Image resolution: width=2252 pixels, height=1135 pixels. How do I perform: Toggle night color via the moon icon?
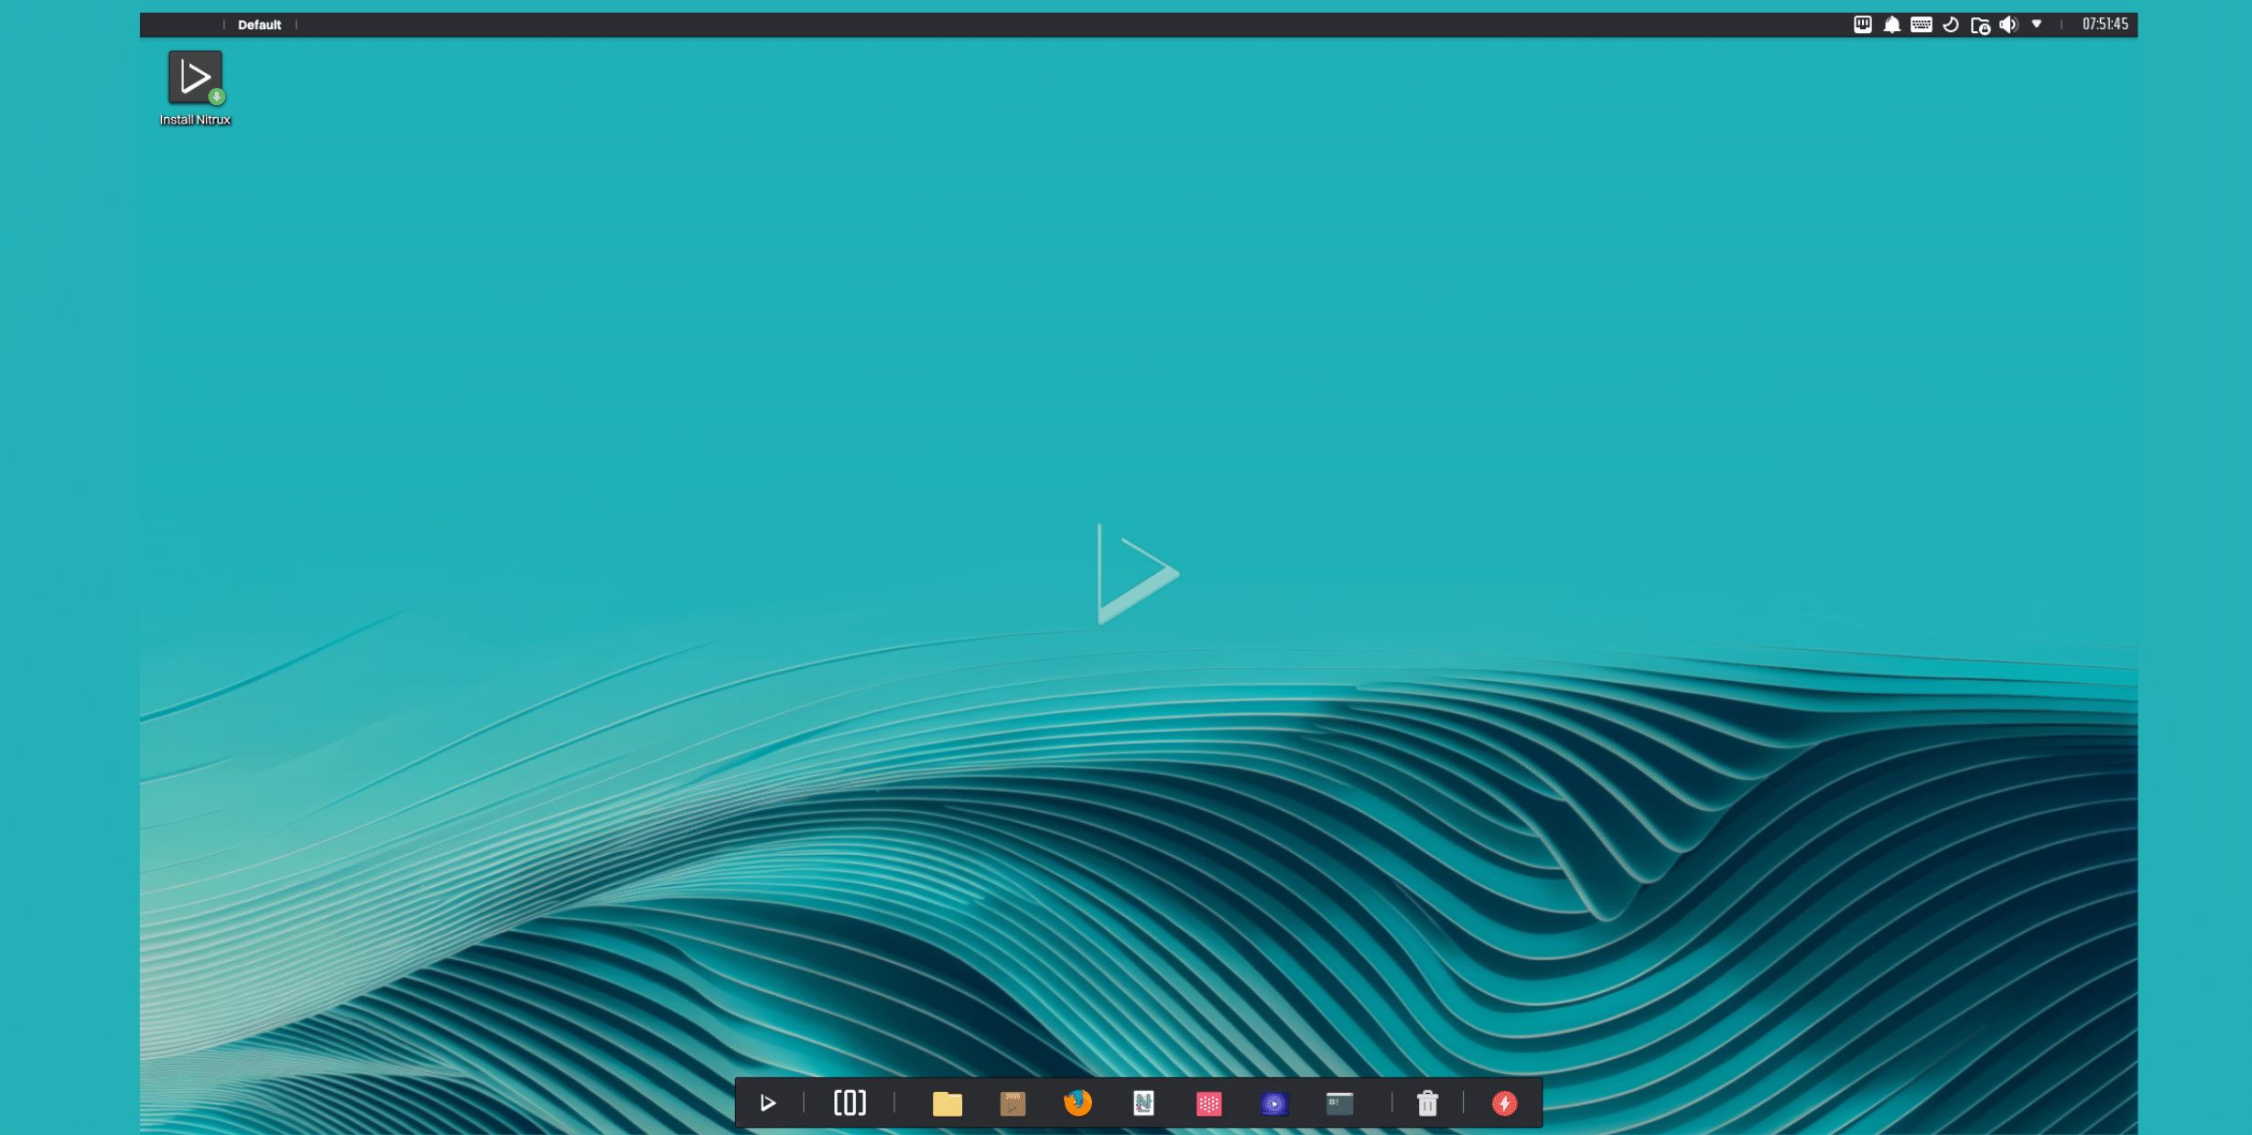click(x=1950, y=25)
